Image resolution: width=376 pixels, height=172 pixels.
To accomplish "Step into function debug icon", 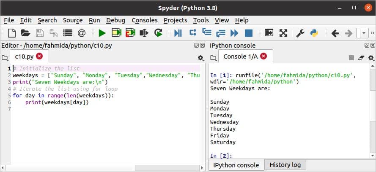I will (x=207, y=32).
